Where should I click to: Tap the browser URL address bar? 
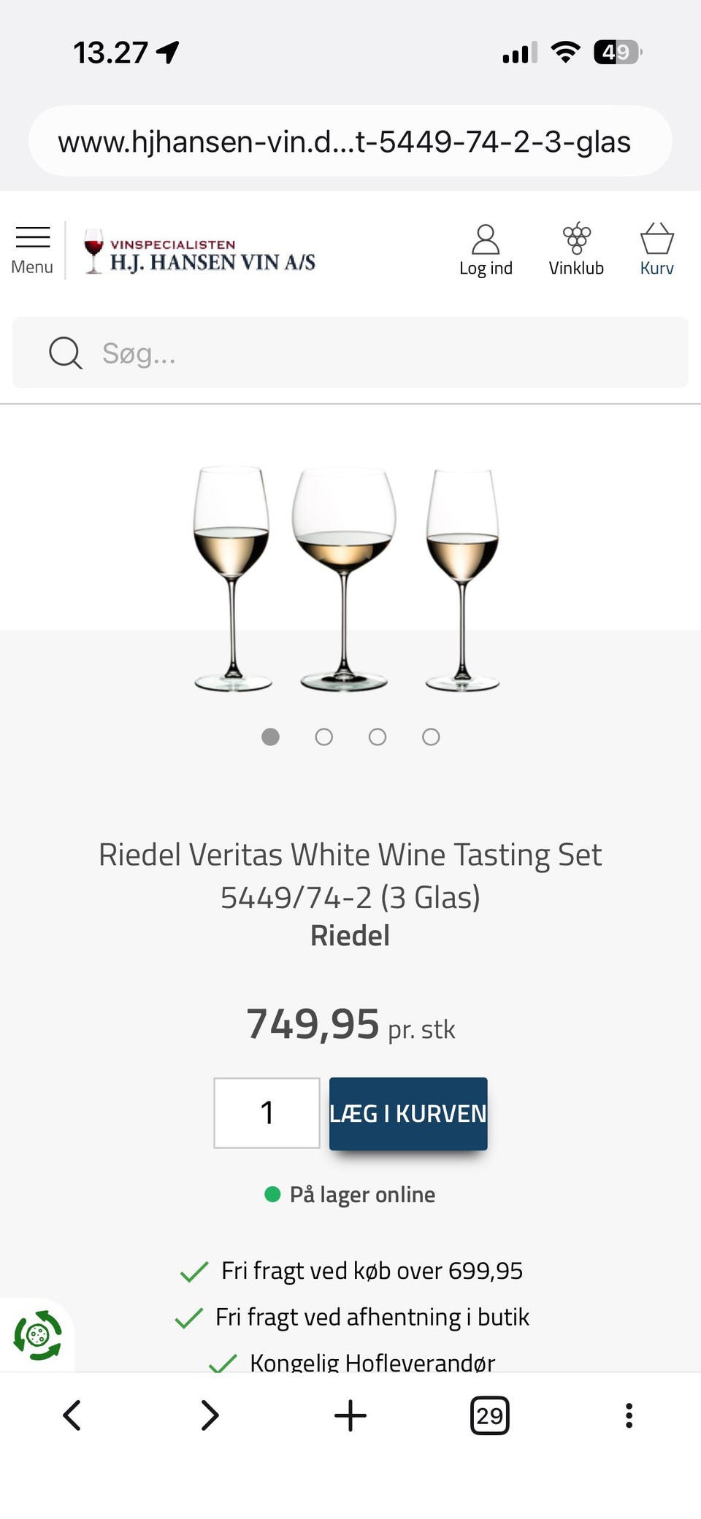point(350,141)
